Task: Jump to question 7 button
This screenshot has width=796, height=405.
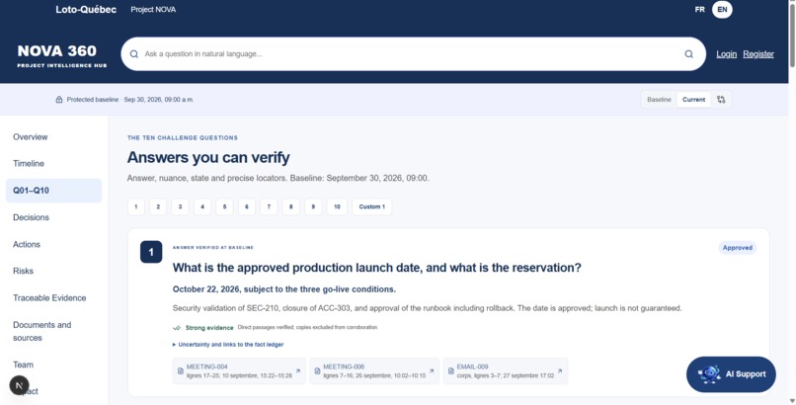Action: (x=269, y=206)
